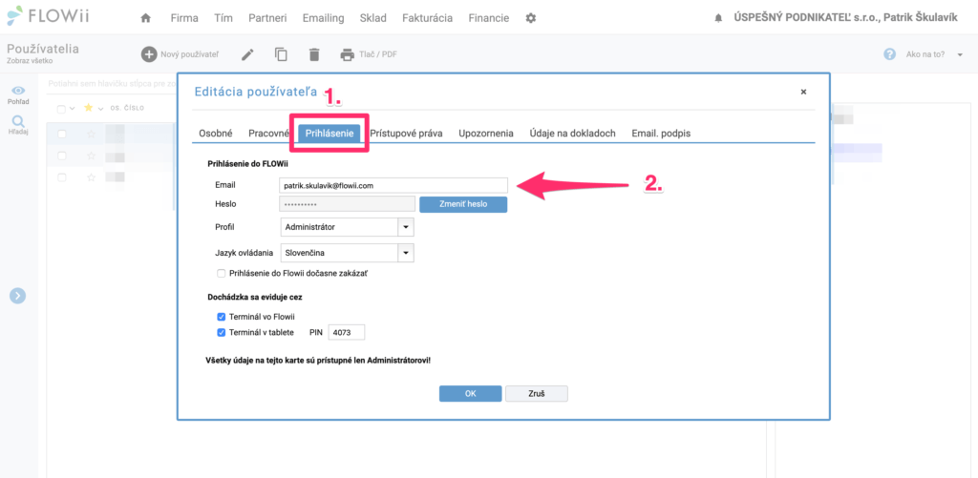Expand the left sidebar arrow button
Screen dimensions: 978x478
tap(17, 296)
